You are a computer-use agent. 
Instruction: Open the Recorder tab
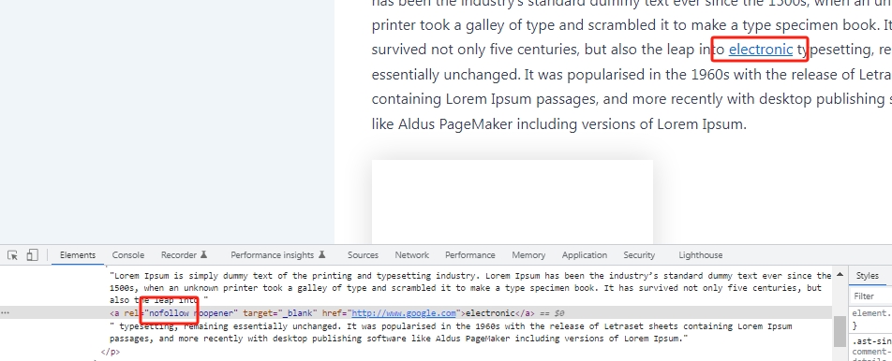[x=185, y=255]
